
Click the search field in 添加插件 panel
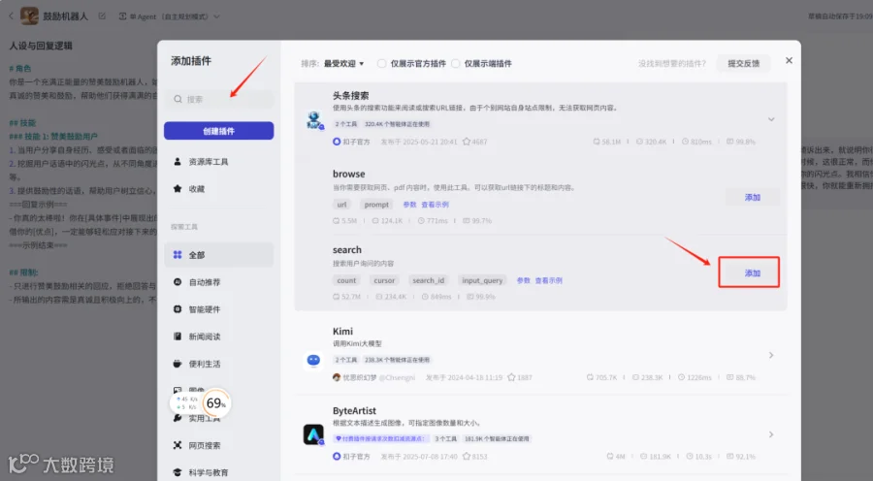219,99
